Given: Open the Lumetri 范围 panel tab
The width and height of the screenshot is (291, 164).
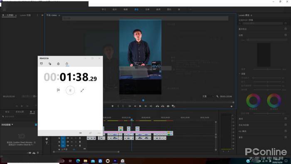Looking at the screenshot, I should point(25,15).
